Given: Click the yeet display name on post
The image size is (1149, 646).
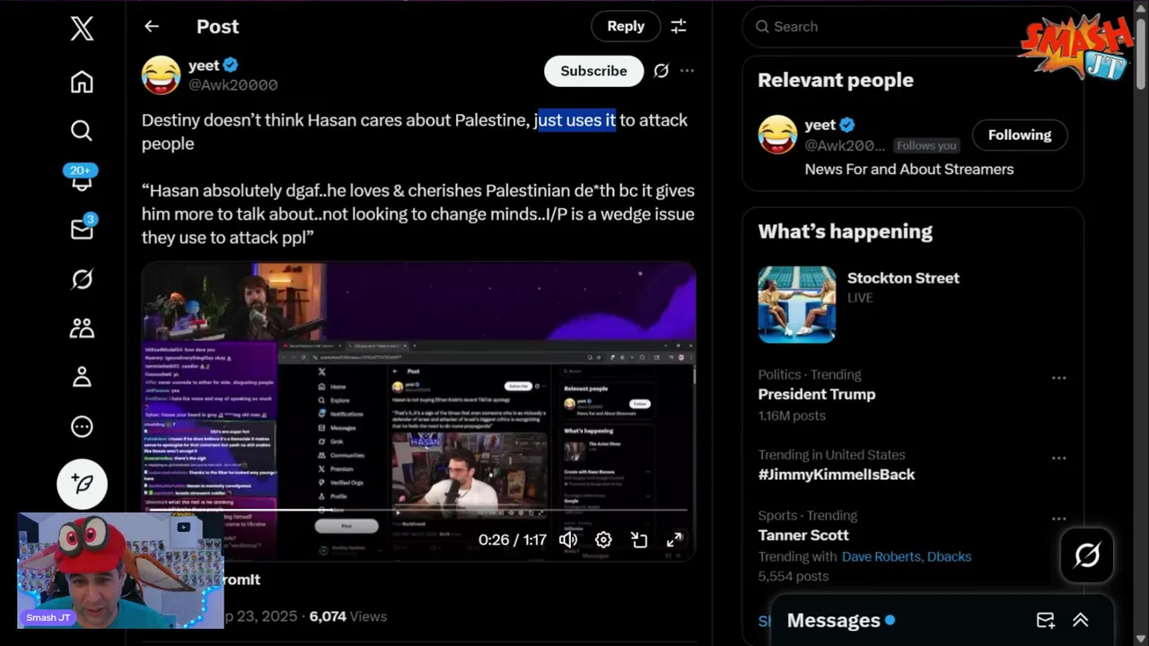Looking at the screenshot, I should 204,65.
